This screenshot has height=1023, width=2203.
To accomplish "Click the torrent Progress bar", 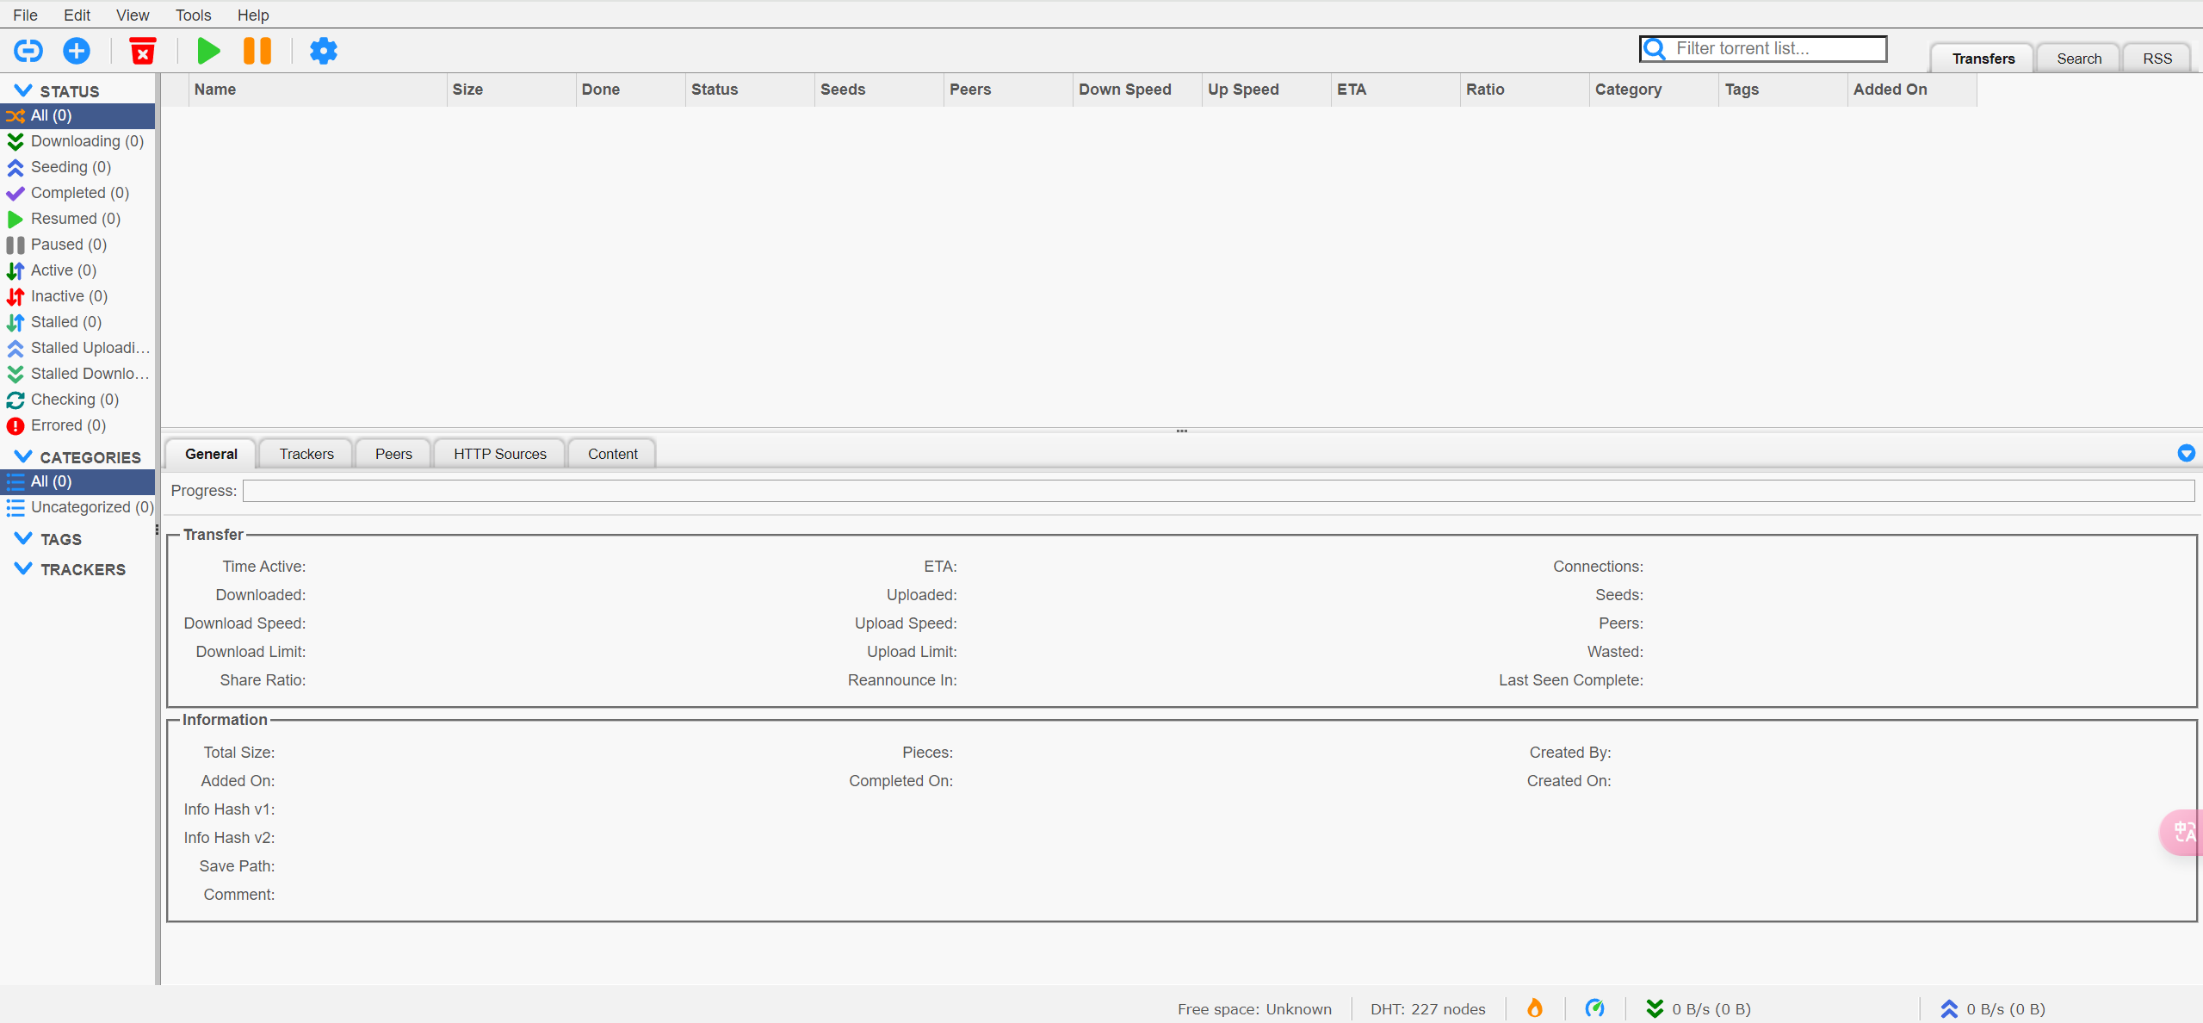I will [1217, 491].
